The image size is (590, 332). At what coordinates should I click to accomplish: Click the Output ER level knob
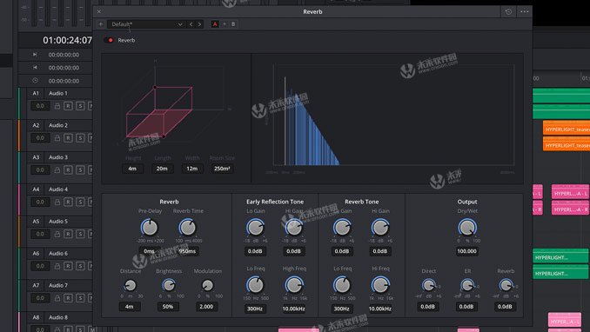coord(467,285)
